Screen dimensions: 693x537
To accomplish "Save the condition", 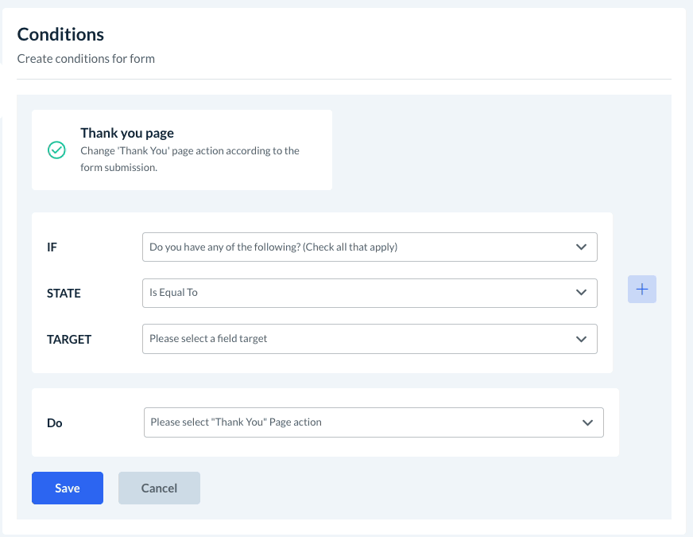I will (x=68, y=488).
